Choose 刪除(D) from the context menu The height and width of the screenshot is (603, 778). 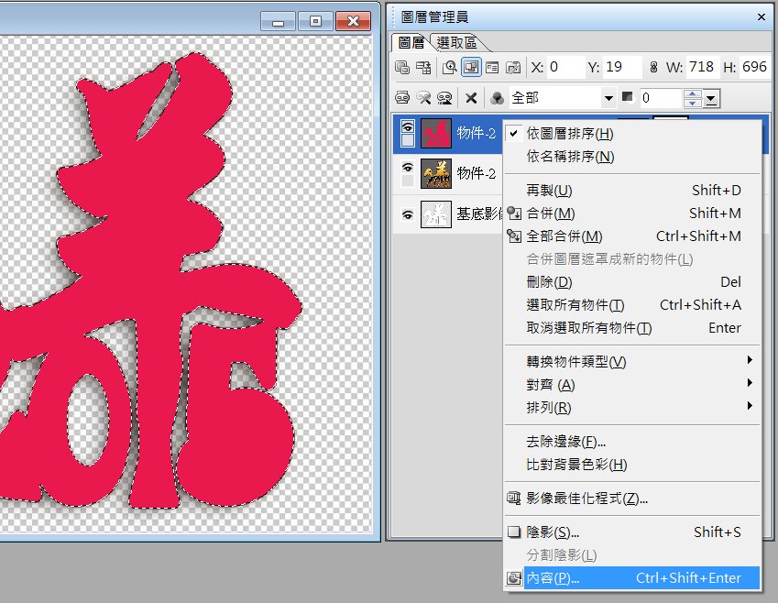click(632, 282)
